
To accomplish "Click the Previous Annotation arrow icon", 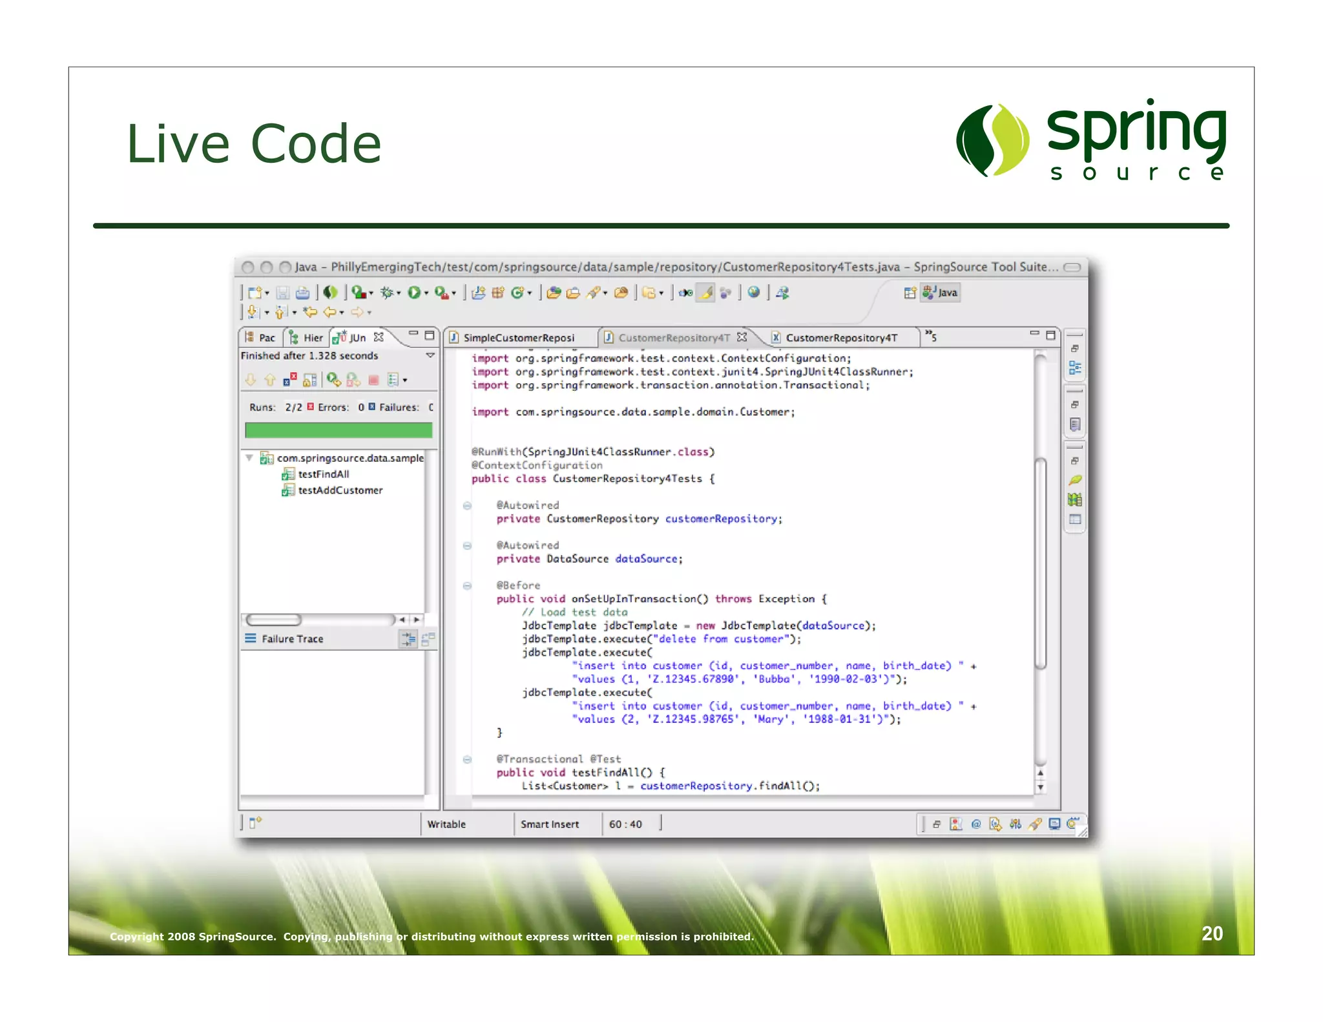I will (280, 312).
